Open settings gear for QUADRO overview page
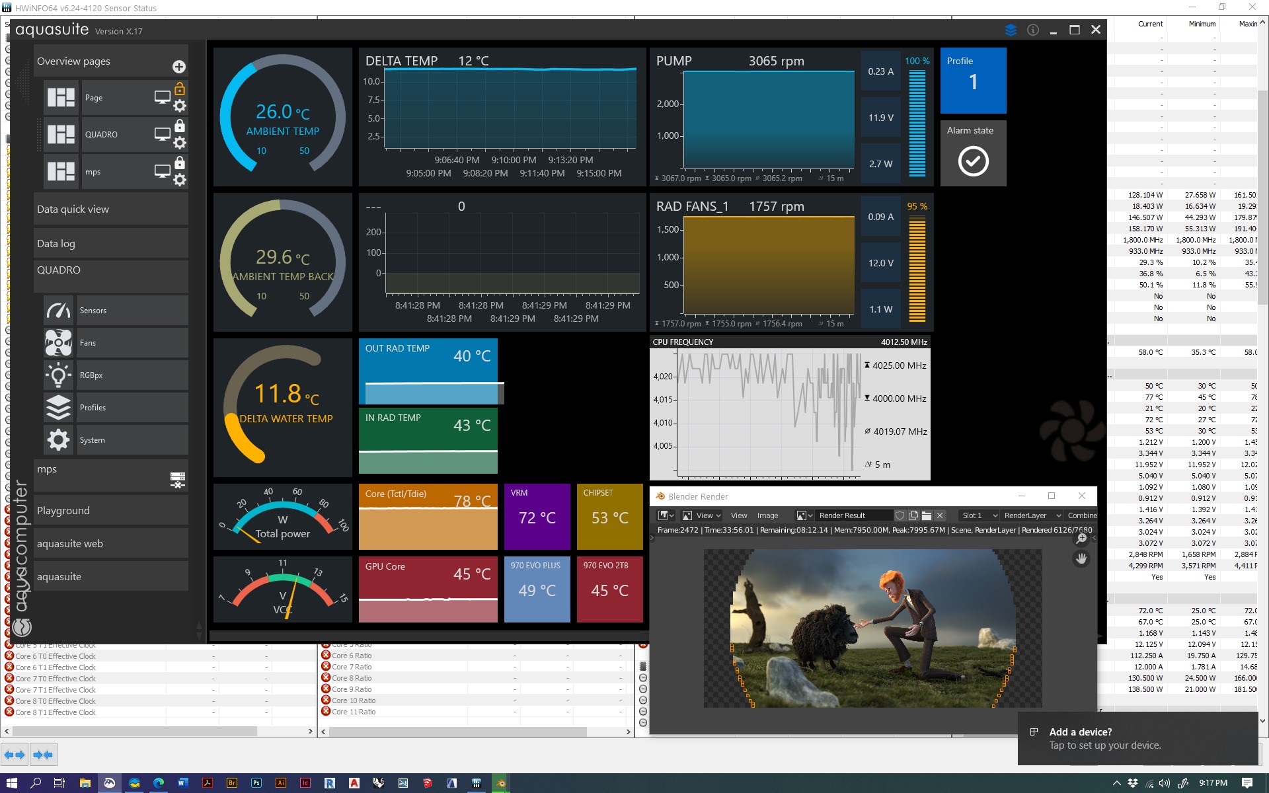 tap(180, 143)
